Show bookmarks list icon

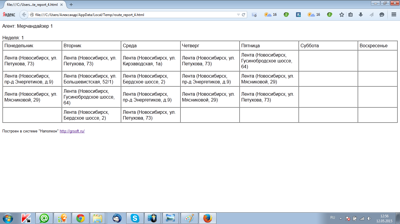[351, 15]
